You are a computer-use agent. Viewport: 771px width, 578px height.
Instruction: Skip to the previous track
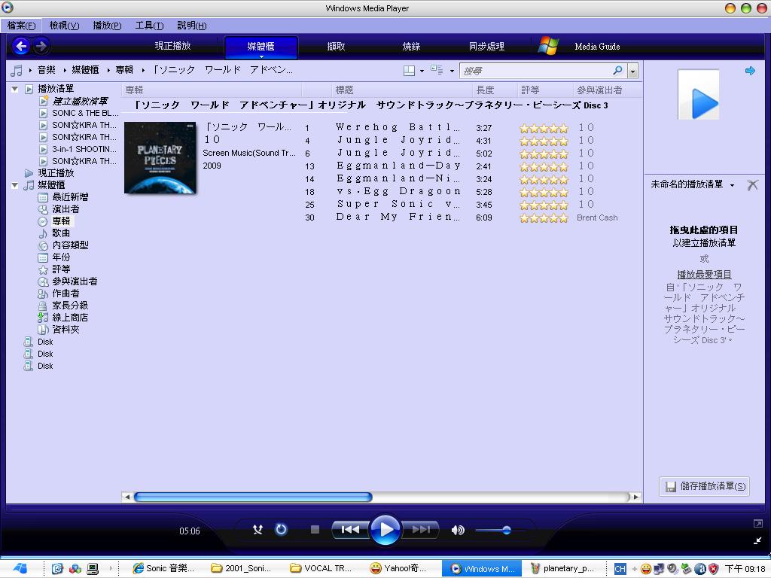tap(350, 530)
